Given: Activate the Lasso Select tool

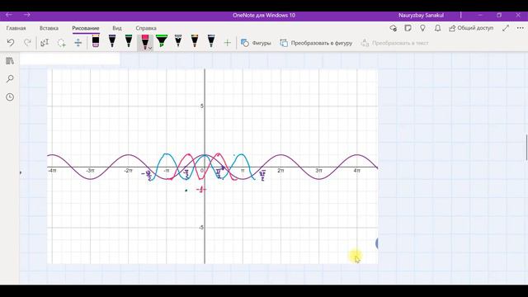Looking at the screenshot, I should point(61,43).
